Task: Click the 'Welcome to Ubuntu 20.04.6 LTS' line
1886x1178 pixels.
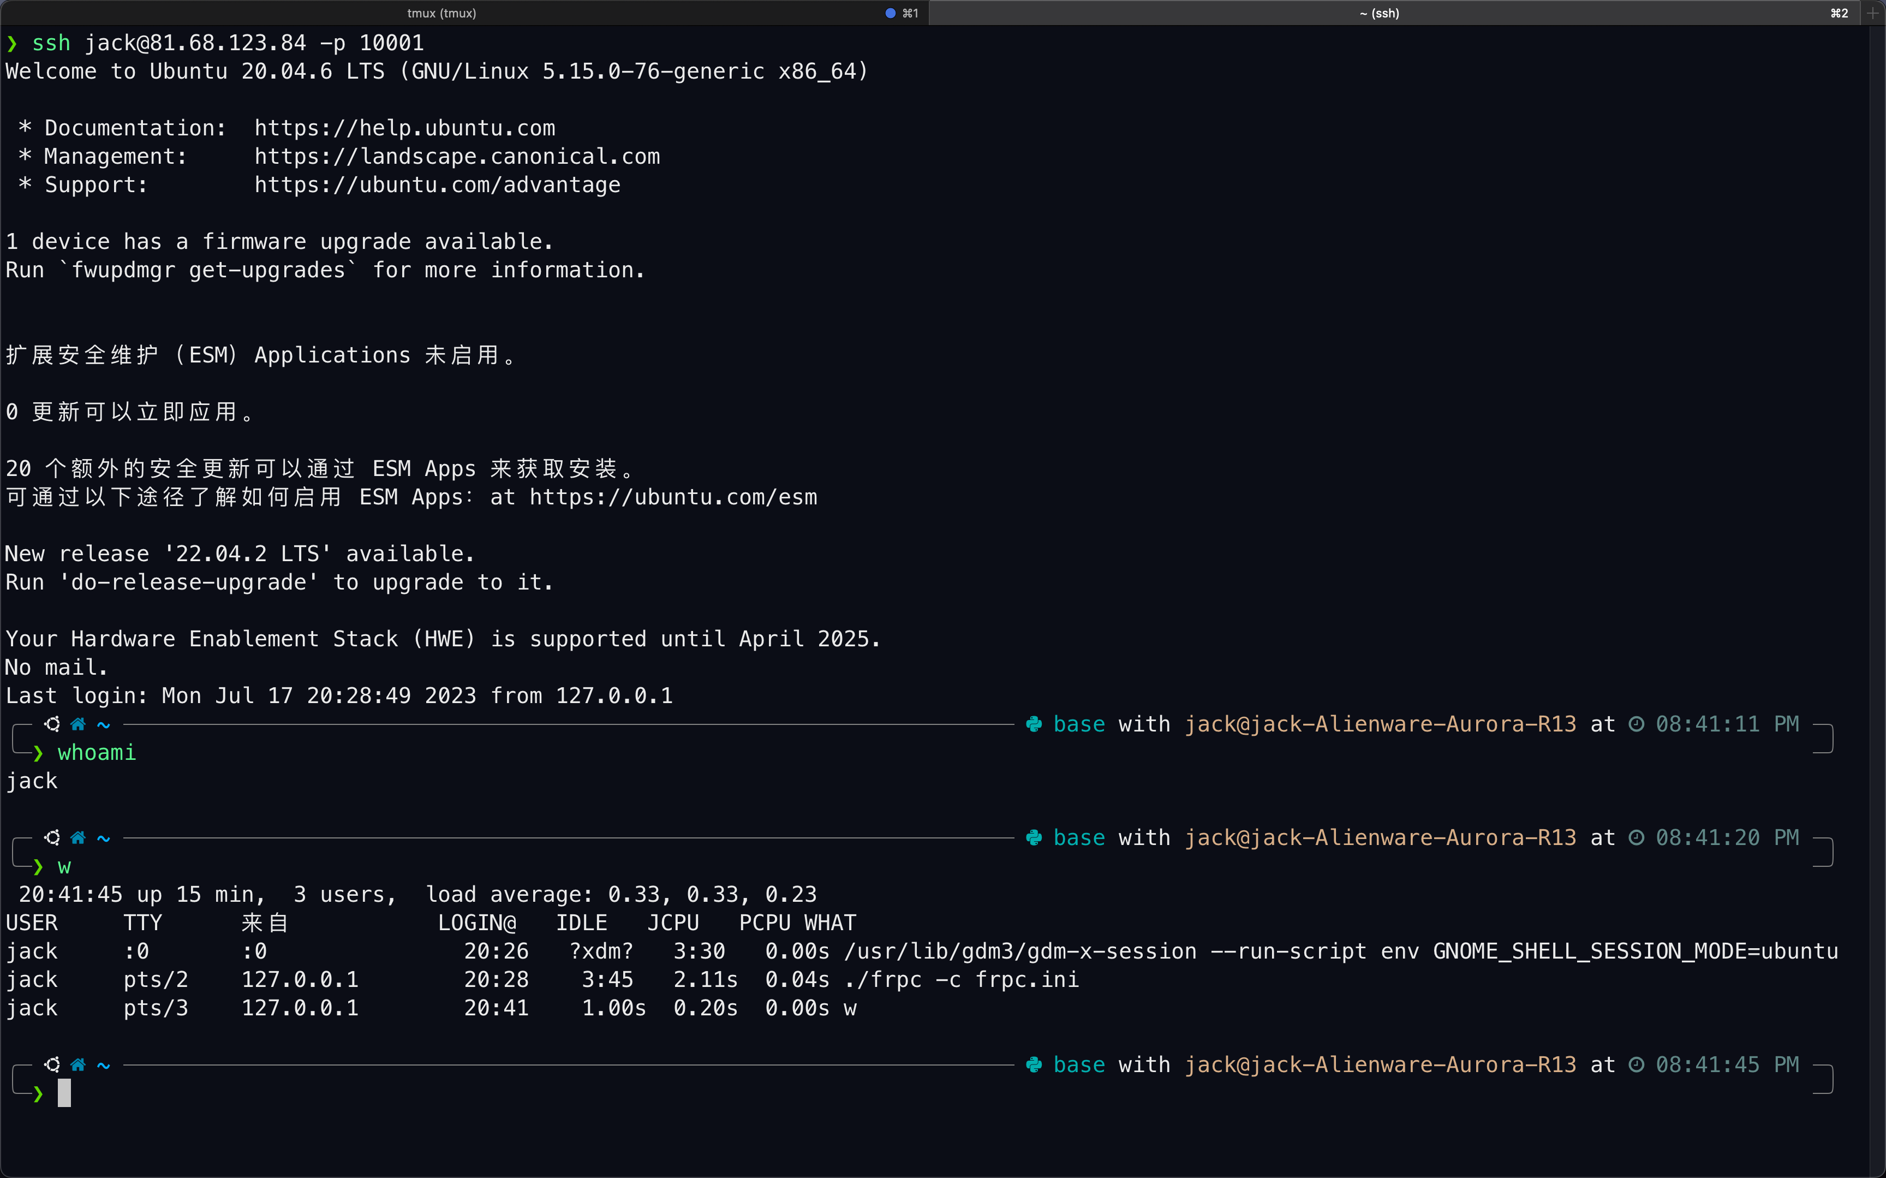Action: (437, 71)
